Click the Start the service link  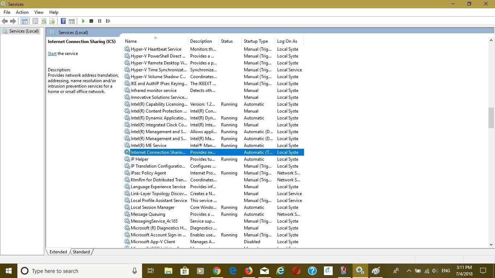pyautogui.click(x=52, y=54)
